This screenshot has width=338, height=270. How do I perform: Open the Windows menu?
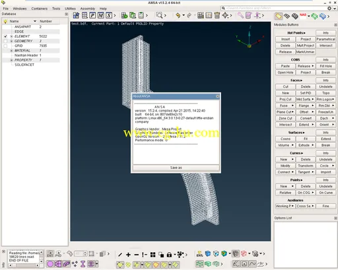(20, 9)
